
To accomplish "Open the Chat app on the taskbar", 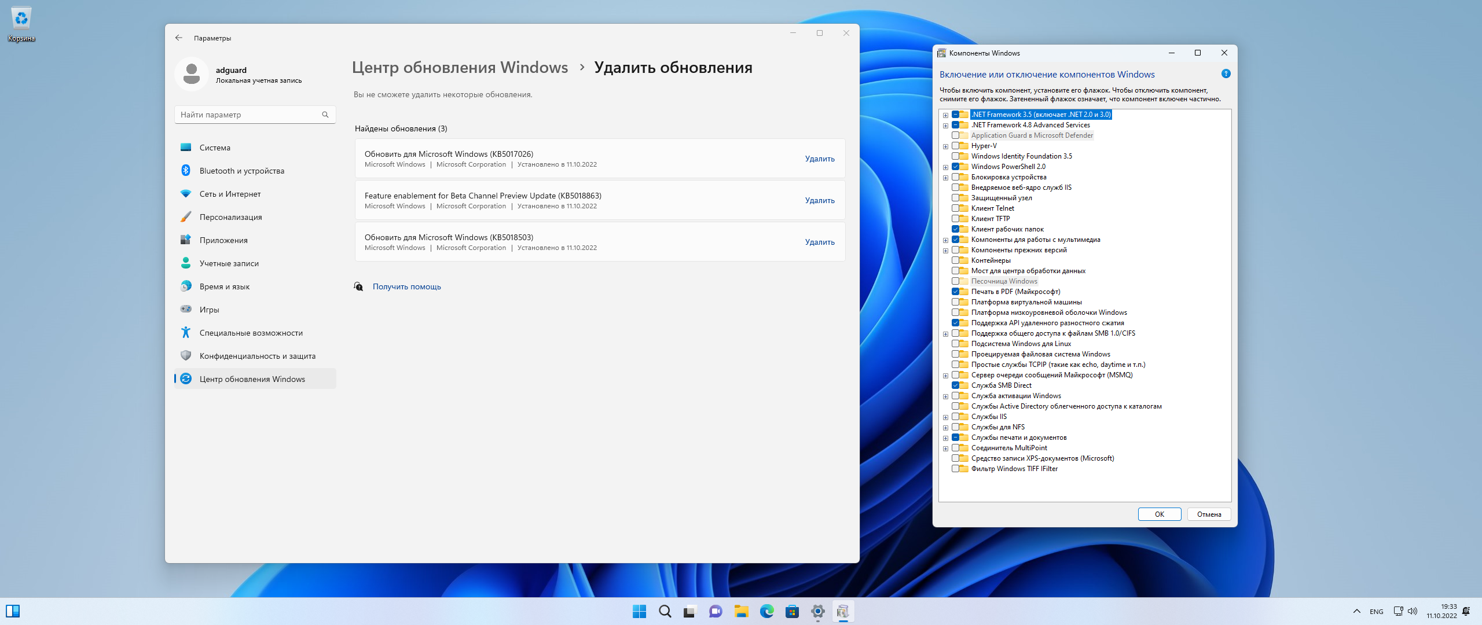I will tap(716, 612).
